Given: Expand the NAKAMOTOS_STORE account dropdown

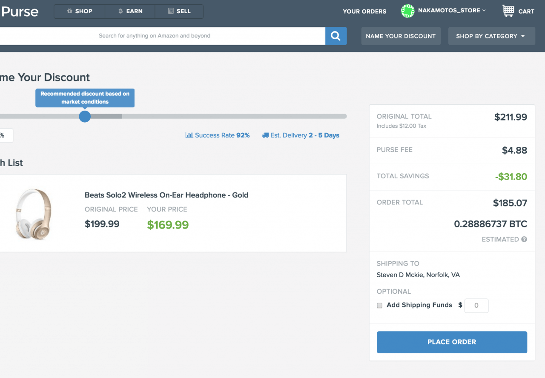Looking at the screenshot, I should [x=452, y=11].
